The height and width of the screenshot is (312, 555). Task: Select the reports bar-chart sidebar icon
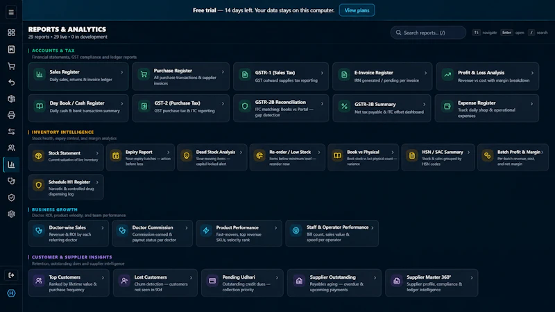click(x=11, y=164)
